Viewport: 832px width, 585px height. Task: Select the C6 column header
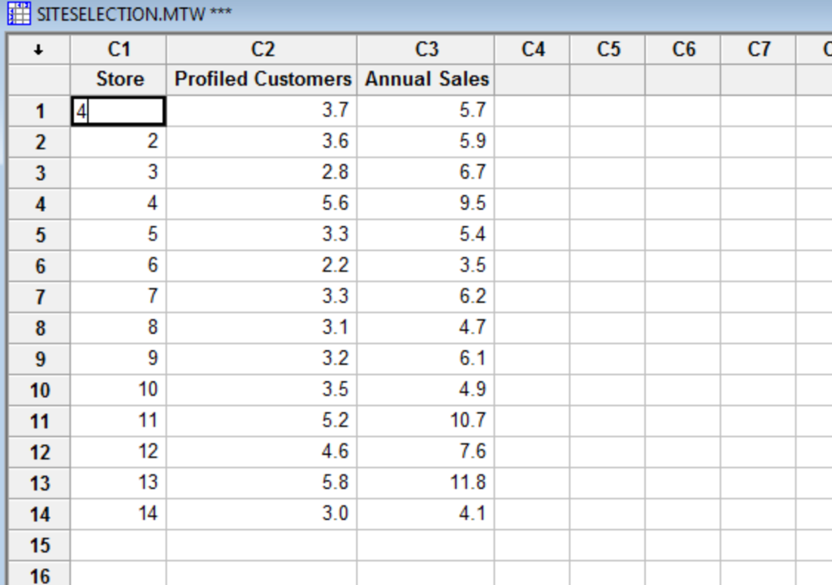(x=683, y=49)
